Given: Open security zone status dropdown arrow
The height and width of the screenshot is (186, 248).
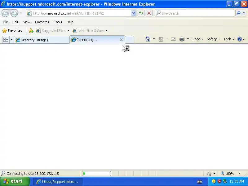Looking at the screenshot, I should (214, 174).
